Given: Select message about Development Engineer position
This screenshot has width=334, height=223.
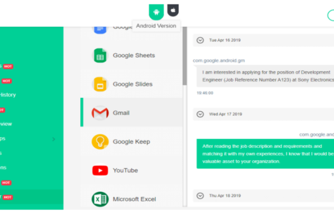Looking at the screenshot, I should [x=265, y=76].
